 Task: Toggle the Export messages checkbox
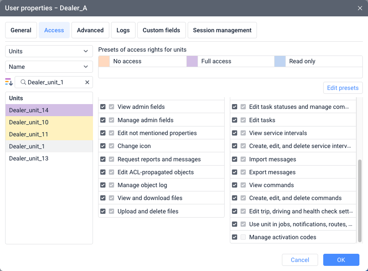point(235,172)
